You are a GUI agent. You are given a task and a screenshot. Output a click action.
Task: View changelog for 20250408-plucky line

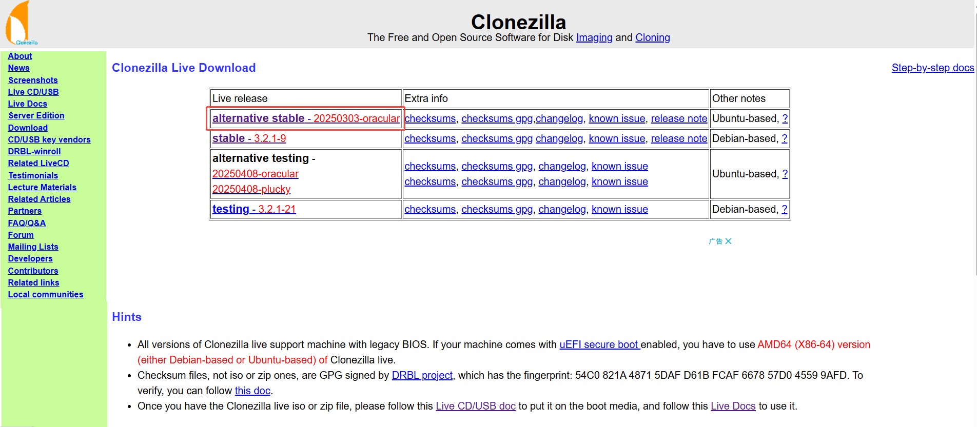(x=562, y=181)
